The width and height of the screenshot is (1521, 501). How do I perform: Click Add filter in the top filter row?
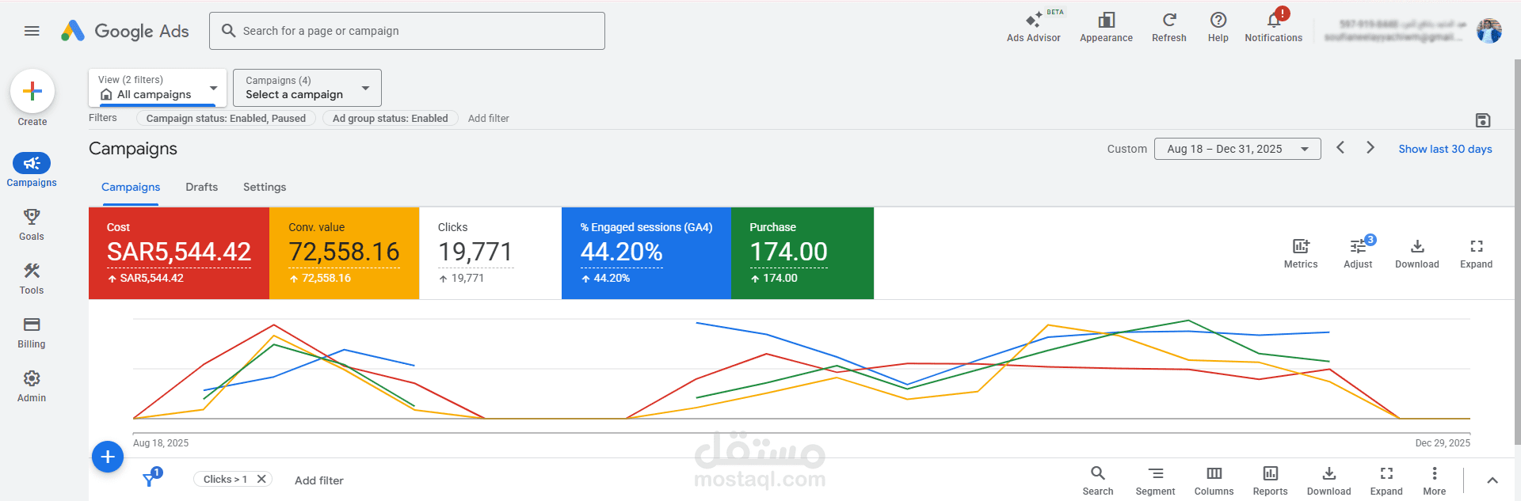tap(488, 118)
